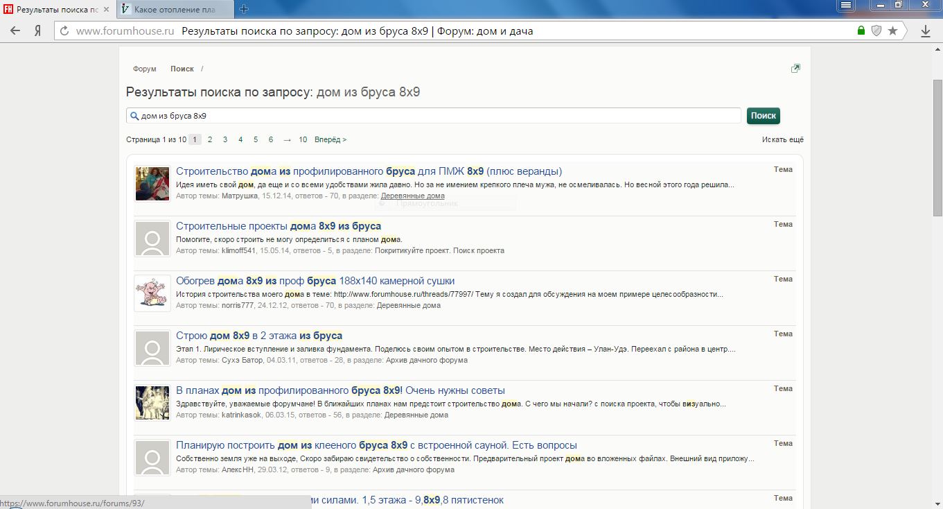Reload the page with the refresh icon
943x509 pixels.
(x=64, y=31)
